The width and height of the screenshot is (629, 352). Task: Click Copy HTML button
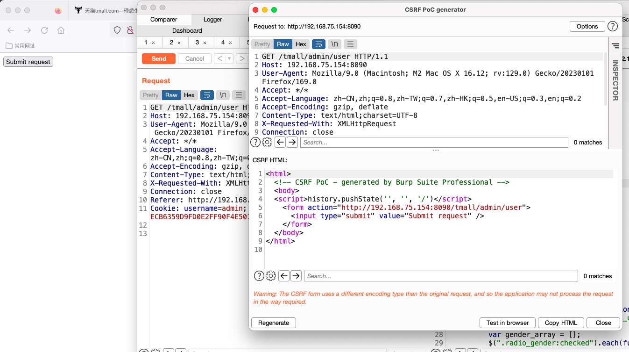tap(561, 323)
